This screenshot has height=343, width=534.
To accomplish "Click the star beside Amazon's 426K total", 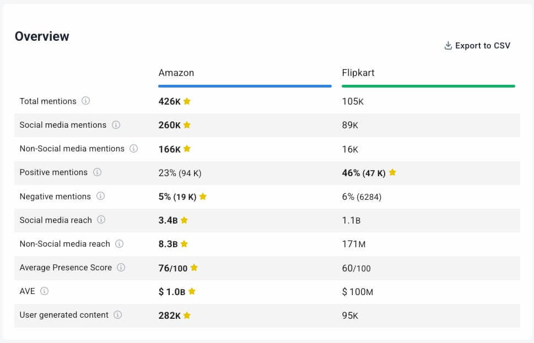I will click(187, 101).
